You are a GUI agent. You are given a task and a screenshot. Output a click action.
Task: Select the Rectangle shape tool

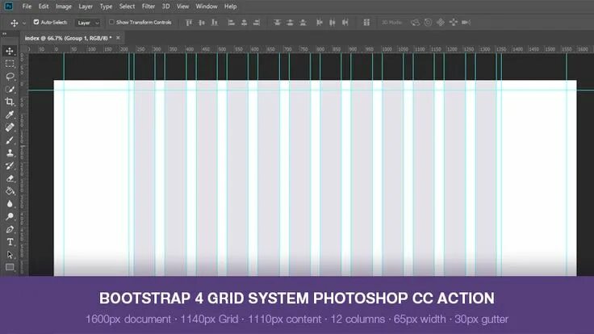[x=10, y=267]
